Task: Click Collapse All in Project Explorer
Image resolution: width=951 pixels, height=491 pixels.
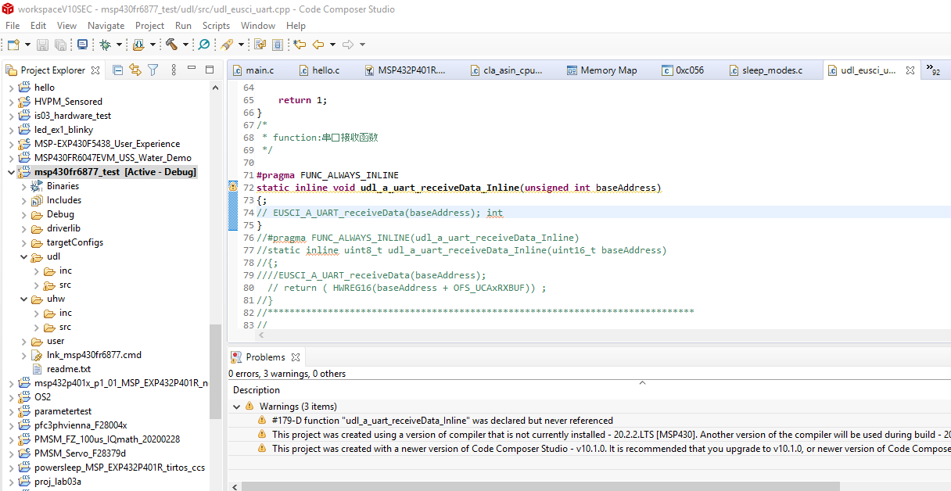Action: [x=117, y=70]
